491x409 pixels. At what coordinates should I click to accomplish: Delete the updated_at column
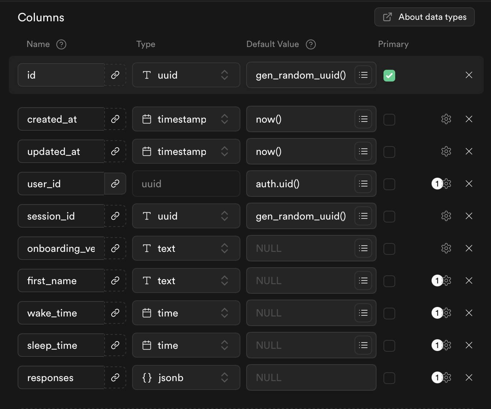pyautogui.click(x=469, y=151)
